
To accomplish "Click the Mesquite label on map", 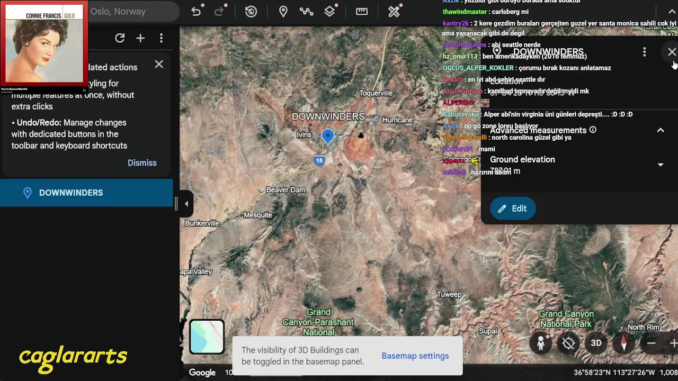I will point(257,215).
